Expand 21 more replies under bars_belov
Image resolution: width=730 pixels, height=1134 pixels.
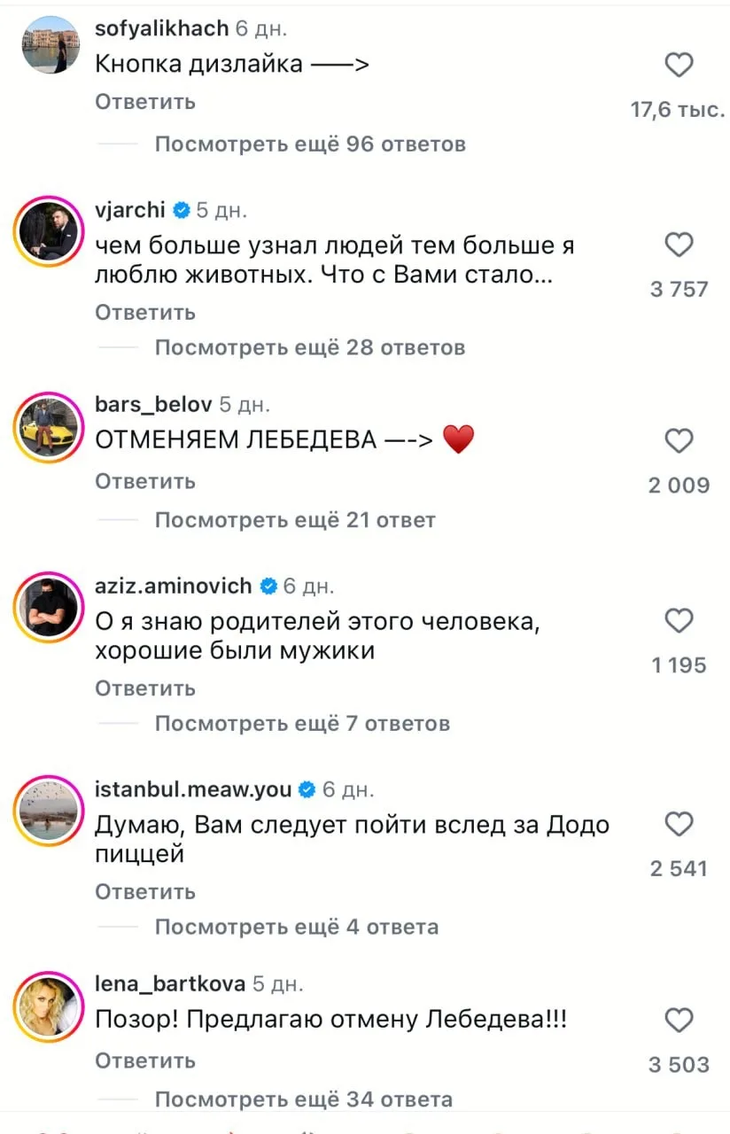[295, 520]
